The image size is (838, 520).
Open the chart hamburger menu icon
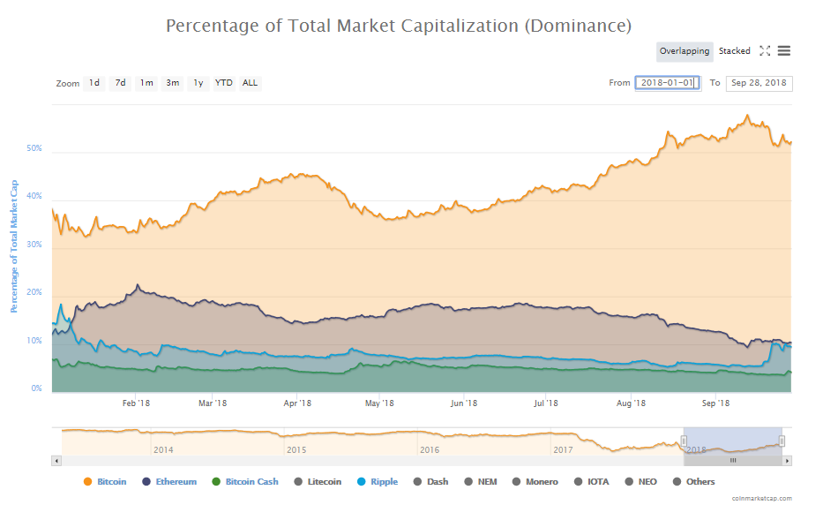[x=783, y=51]
